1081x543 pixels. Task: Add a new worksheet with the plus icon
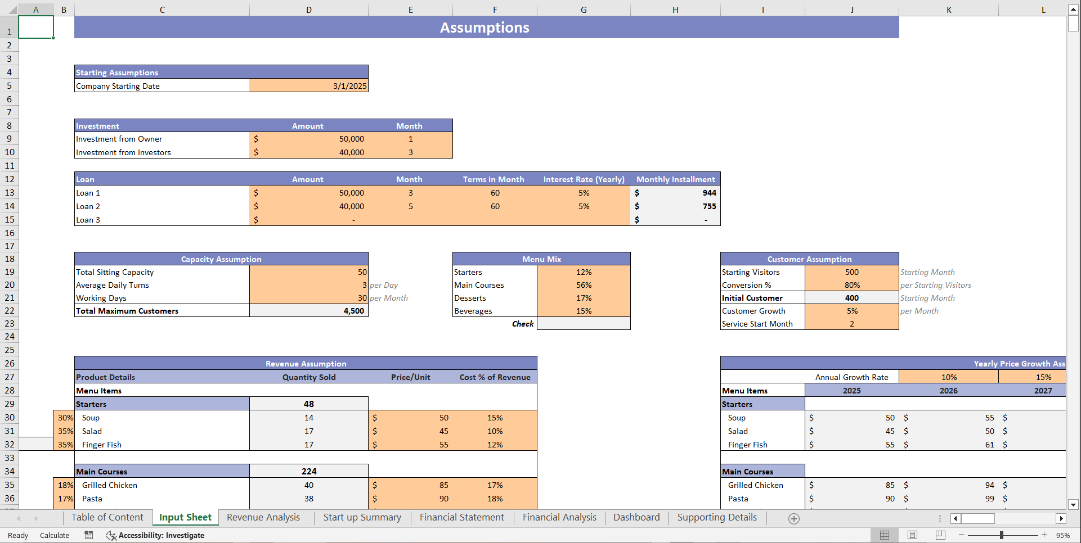tap(793, 518)
